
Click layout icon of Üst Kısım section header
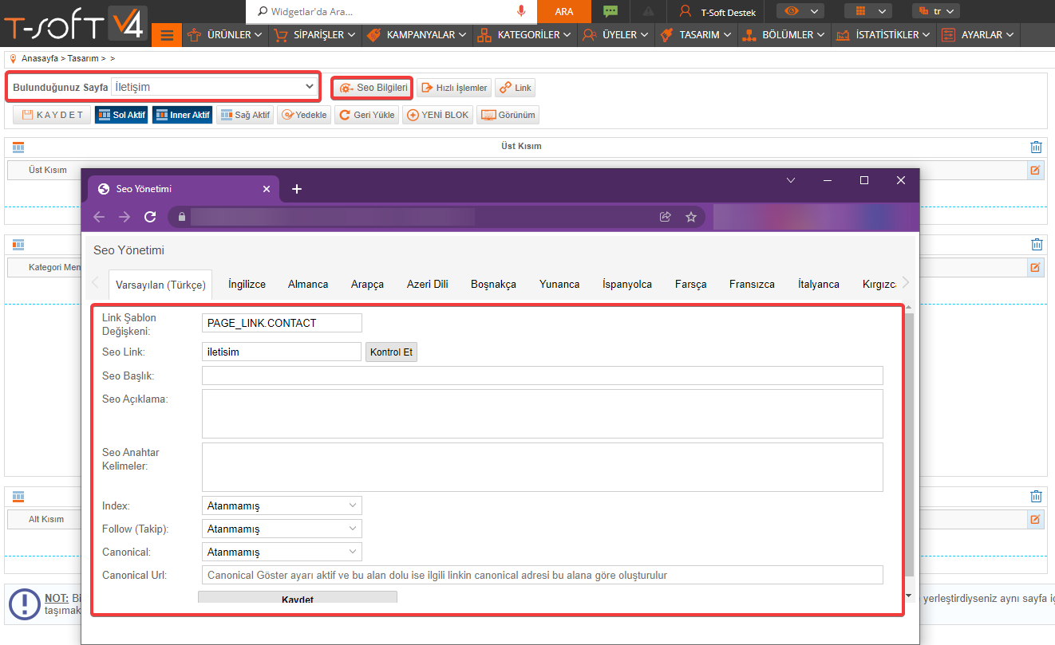pos(18,147)
